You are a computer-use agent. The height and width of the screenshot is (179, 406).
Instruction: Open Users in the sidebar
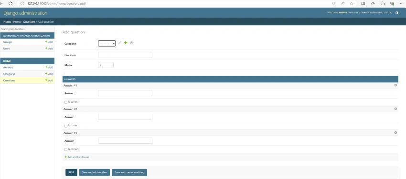[x=7, y=49]
